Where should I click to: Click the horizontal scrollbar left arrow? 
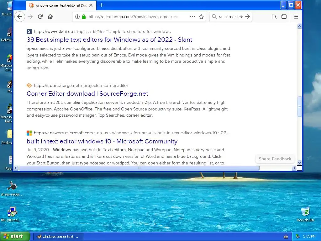[16, 168]
